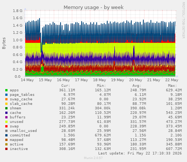Click committed min value 679.62M

pyautogui.click(x=103, y=135)
